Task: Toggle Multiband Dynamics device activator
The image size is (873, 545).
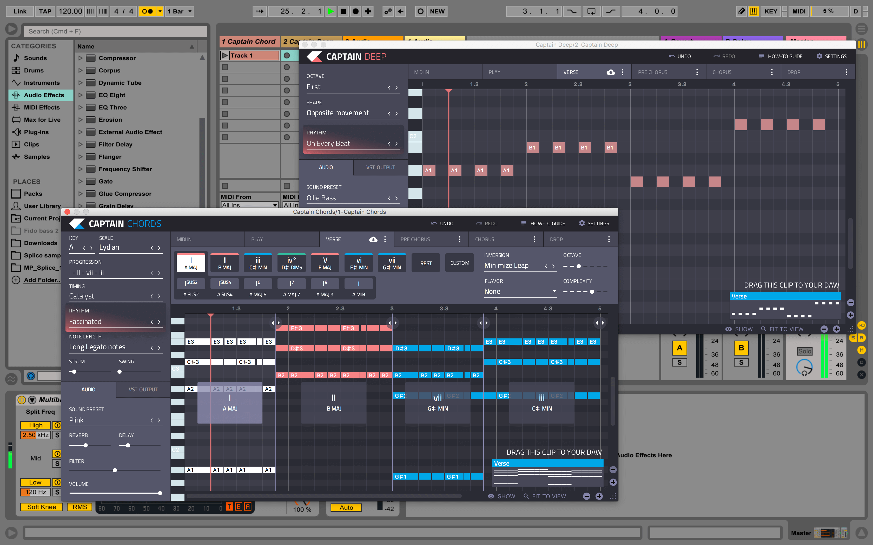Action: coord(22,400)
